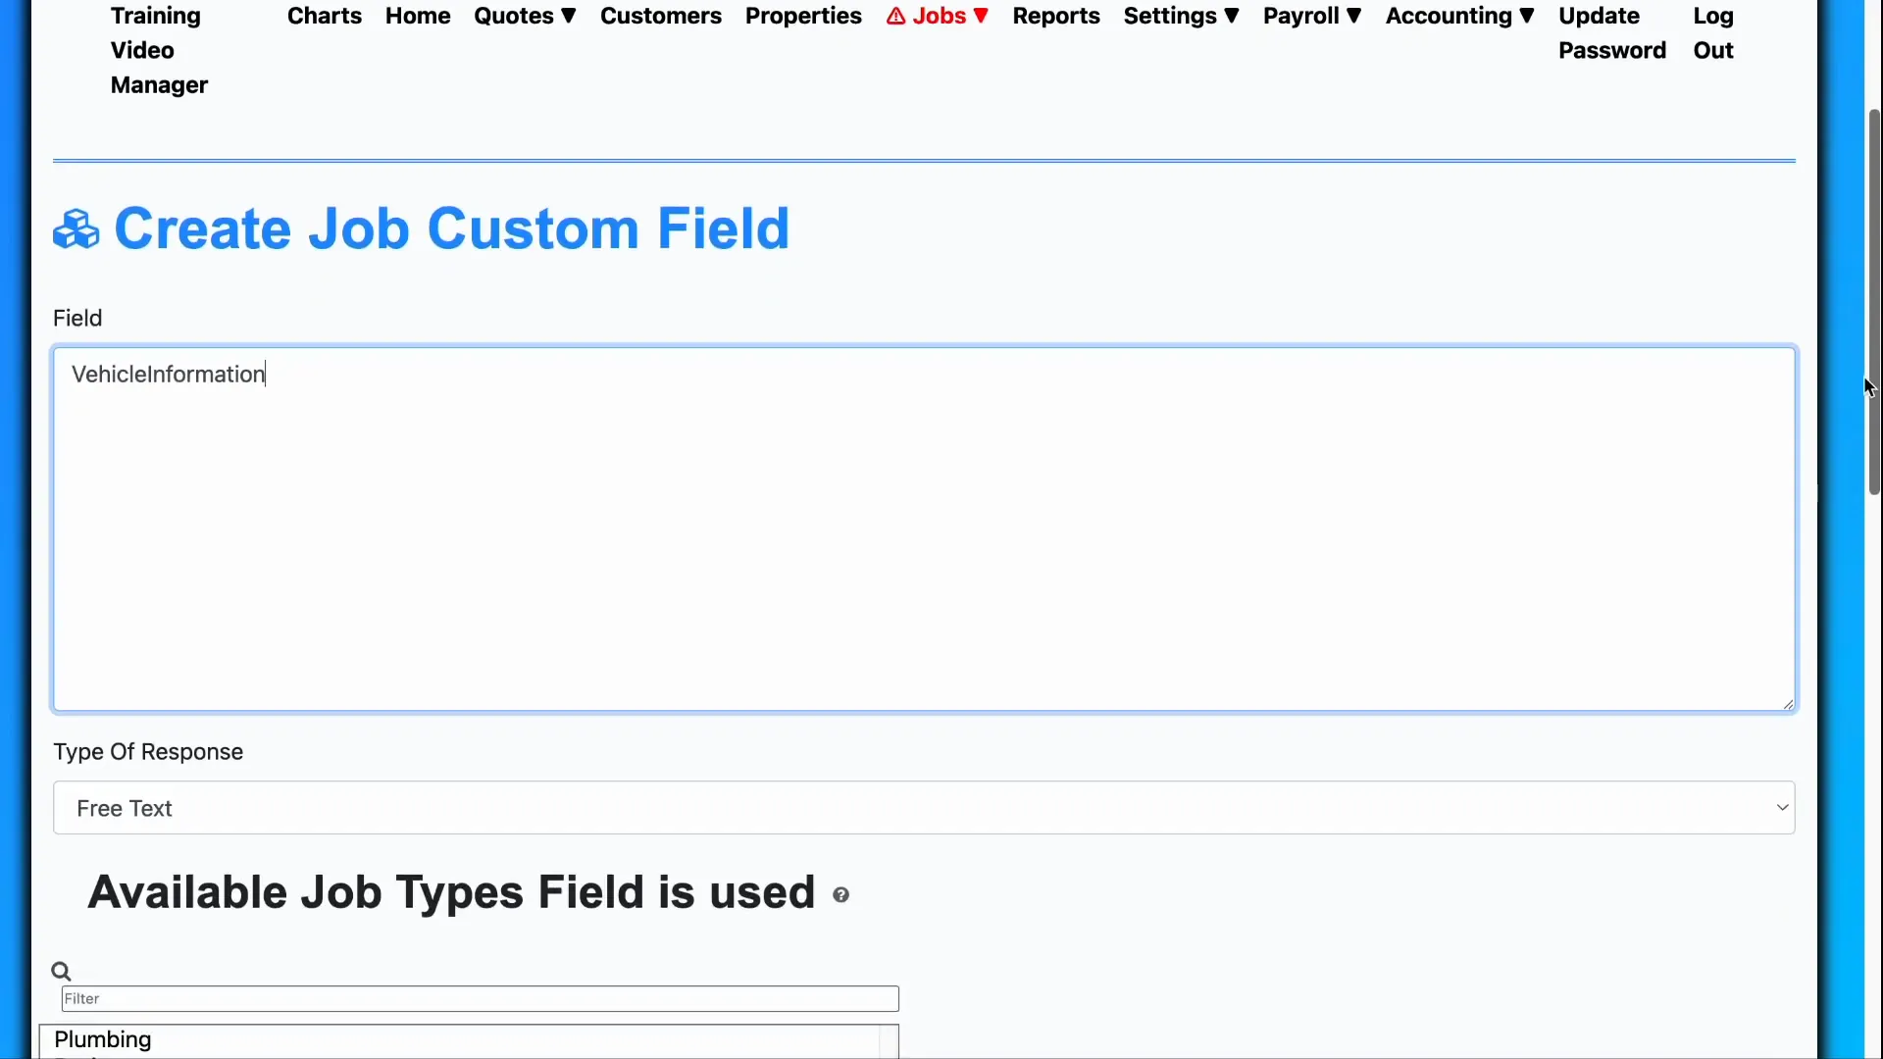The height and width of the screenshot is (1059, 1883).
Task: Navigate to the Customers page
Action: tap(661, 16)
